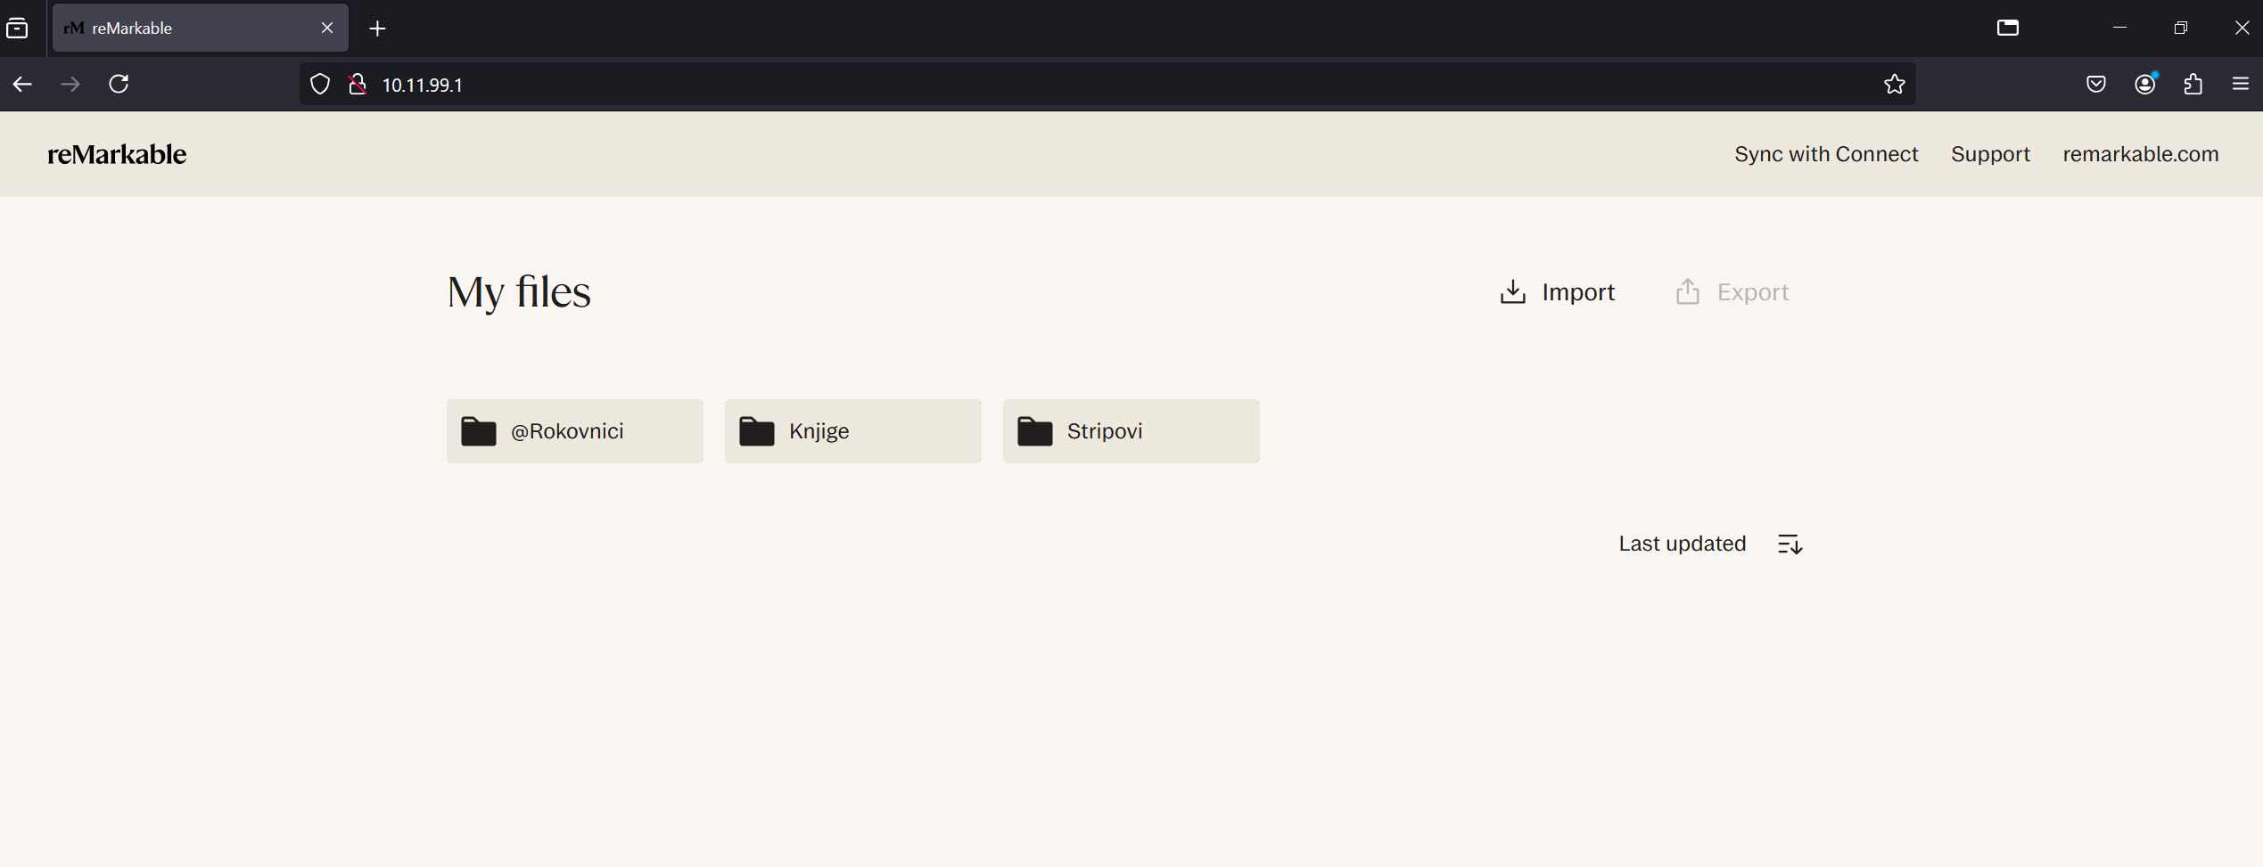Open the tracking protection shield icon

pos(319,85)
